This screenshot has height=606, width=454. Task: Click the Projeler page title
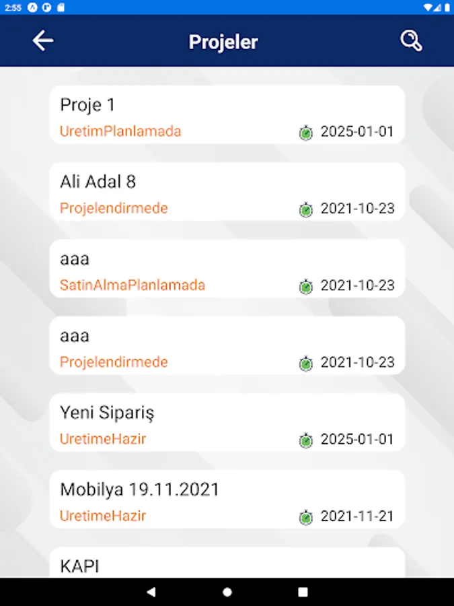223,42
